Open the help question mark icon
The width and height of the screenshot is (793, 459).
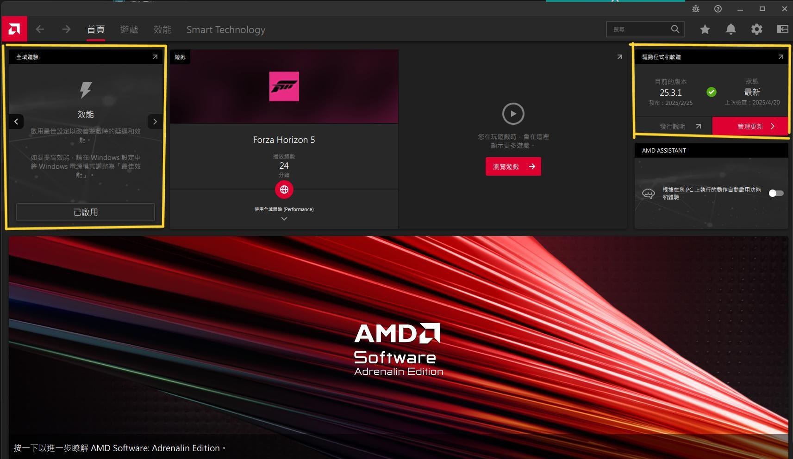click(x=718, y=9)
